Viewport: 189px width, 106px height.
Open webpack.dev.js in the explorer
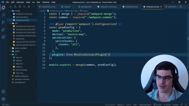(x=22, y=17)
